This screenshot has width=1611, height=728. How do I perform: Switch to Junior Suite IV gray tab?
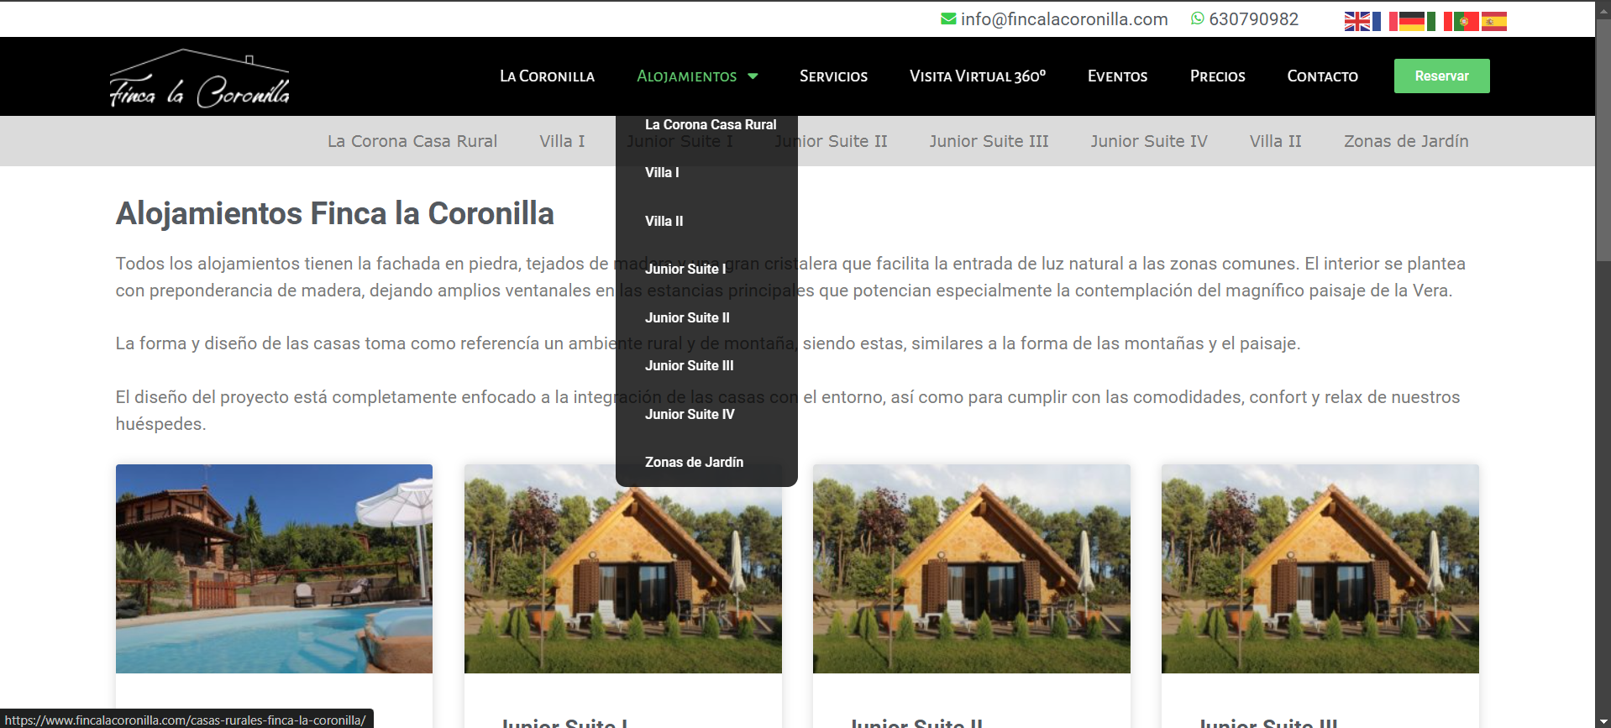point(1149,141)
